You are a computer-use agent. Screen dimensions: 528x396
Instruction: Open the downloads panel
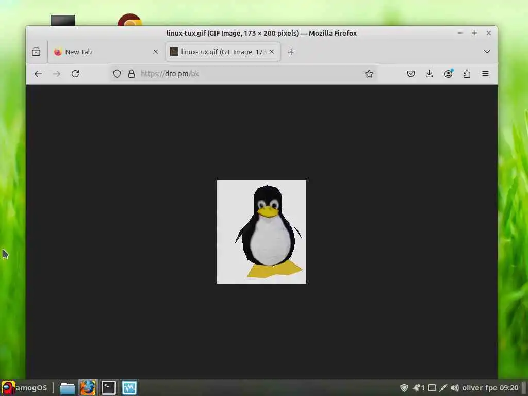[x=429, y=74]
